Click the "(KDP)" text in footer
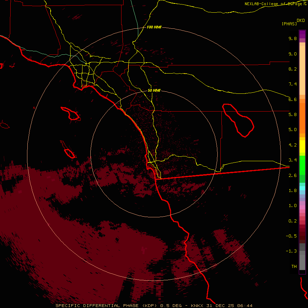The image size is (308, 308). [150, 306]
